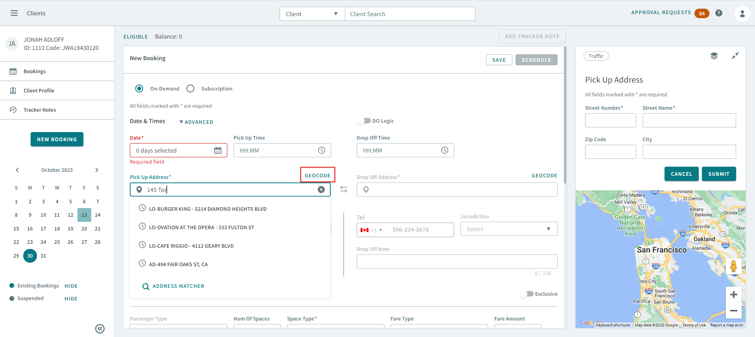The height and width of the screenshot is (337, 755).
Task: Collapse the map panel with arrows icon
Action: click(735, 56)
